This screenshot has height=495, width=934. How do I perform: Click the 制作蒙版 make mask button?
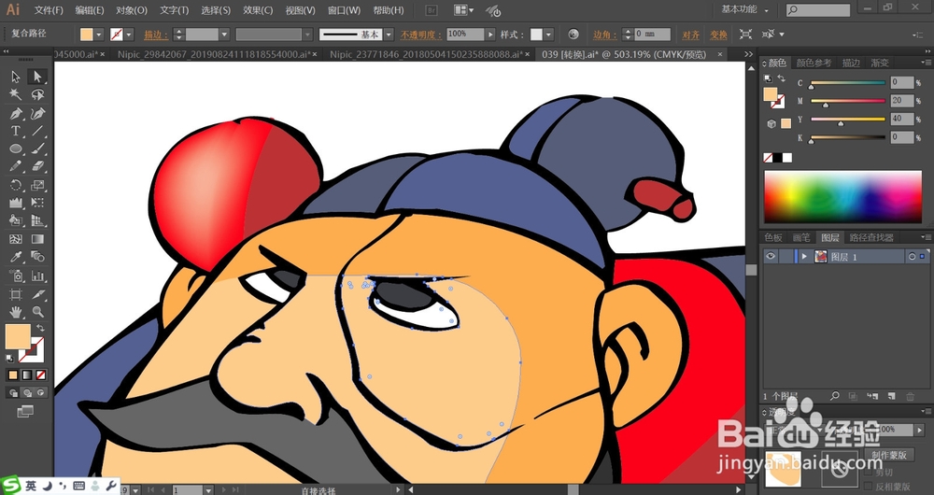(889, 455)
